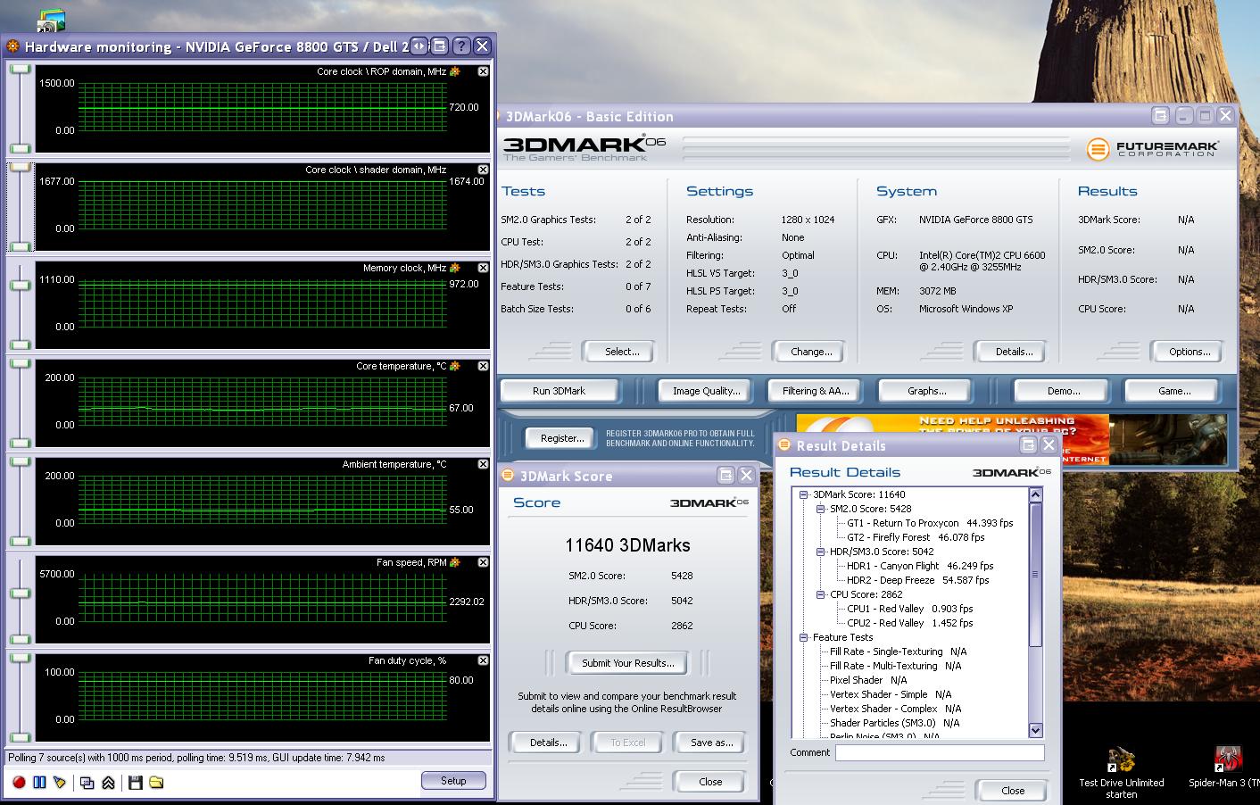Viewport: 1260px width, 805px height.
Task: Close the Core temperature graph
Action: click(483, 366)
